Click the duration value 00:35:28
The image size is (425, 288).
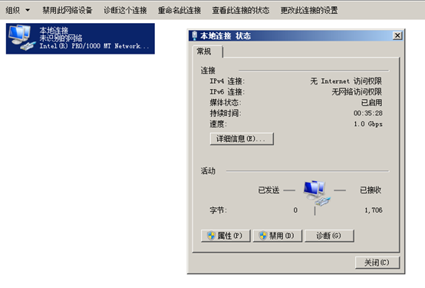tap(367, 113)
